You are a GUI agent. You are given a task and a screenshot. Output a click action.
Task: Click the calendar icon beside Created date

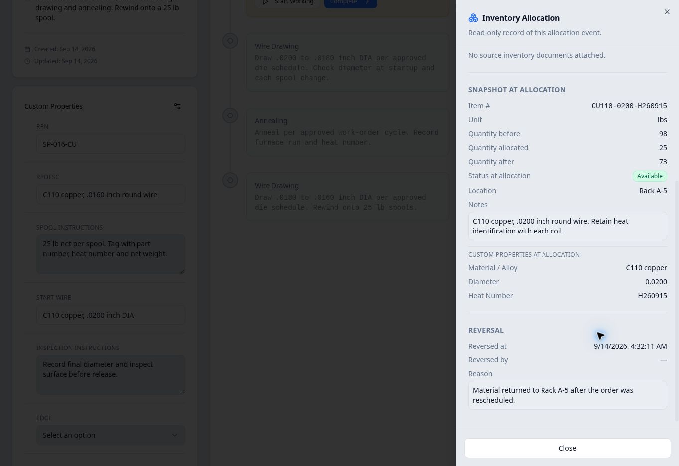coord(27,49)
